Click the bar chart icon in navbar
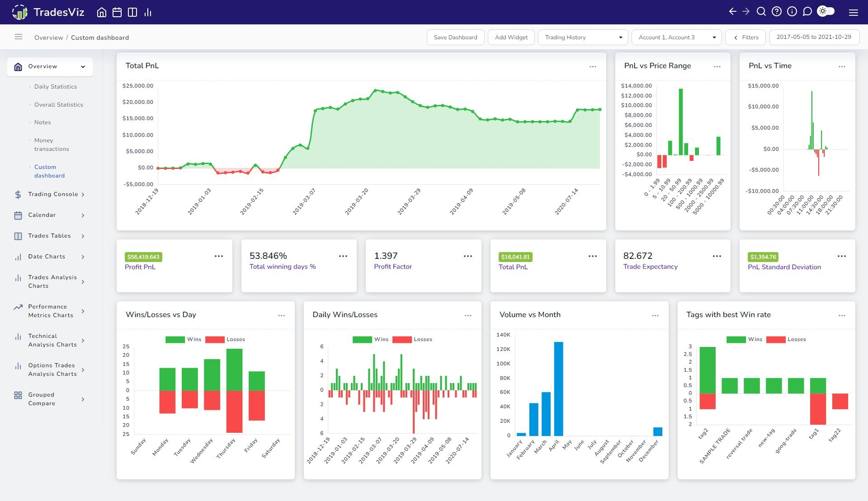The height and width of the screenshot is (501, 868). 148,12
